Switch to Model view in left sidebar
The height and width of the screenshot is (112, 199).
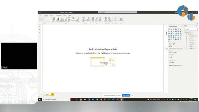point(39,33)
